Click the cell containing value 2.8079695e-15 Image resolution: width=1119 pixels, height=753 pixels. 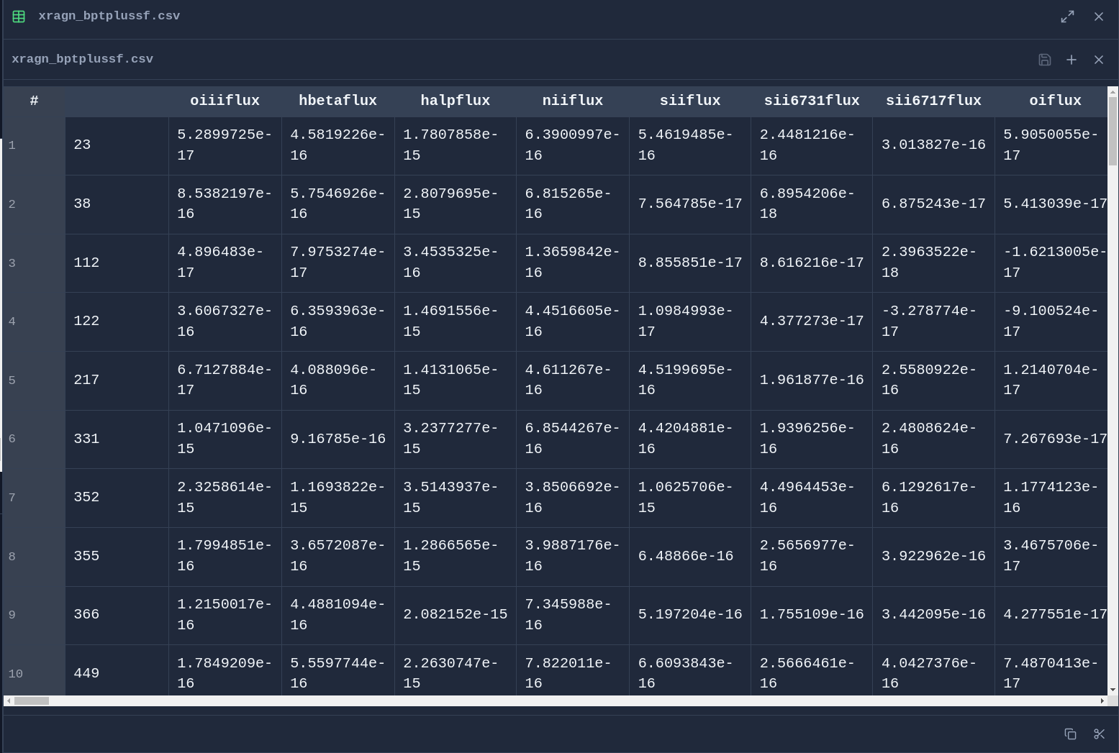point(455,204)
